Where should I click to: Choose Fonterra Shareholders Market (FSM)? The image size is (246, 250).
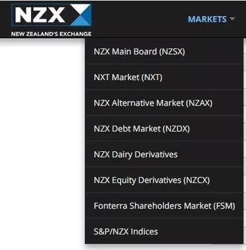pyautogui.click(x=164, y=206)
